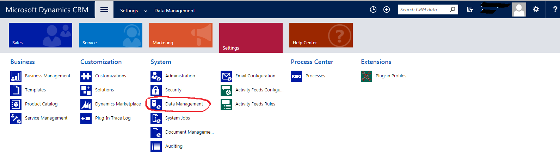Open Activity Feeds Rules link
Viewport: 560px width, 161px height.
tap(255, 104)
